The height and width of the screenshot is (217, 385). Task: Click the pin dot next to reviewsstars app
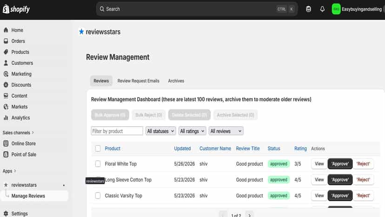click(64, 185)
